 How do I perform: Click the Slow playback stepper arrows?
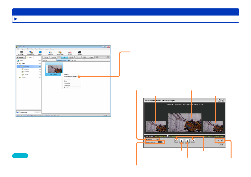pos(163,143)
